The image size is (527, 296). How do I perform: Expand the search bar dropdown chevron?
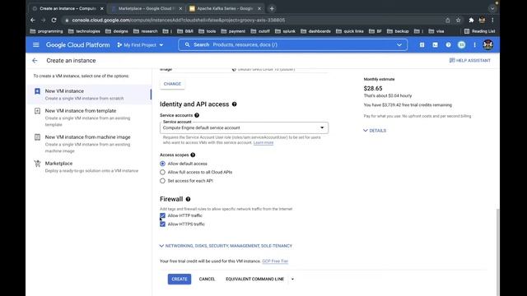pos(399,44)
